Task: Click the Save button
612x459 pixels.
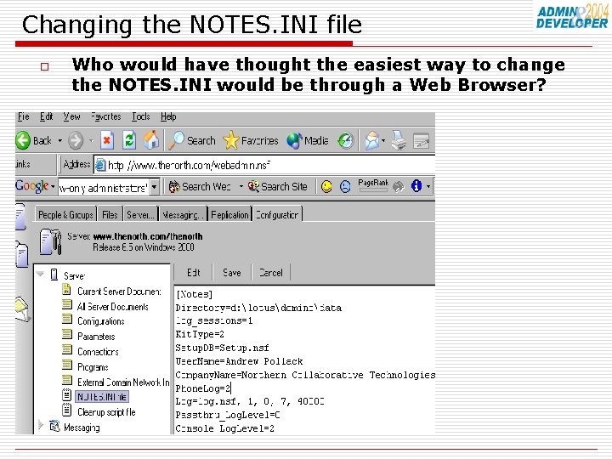Action: pos(232,273)
